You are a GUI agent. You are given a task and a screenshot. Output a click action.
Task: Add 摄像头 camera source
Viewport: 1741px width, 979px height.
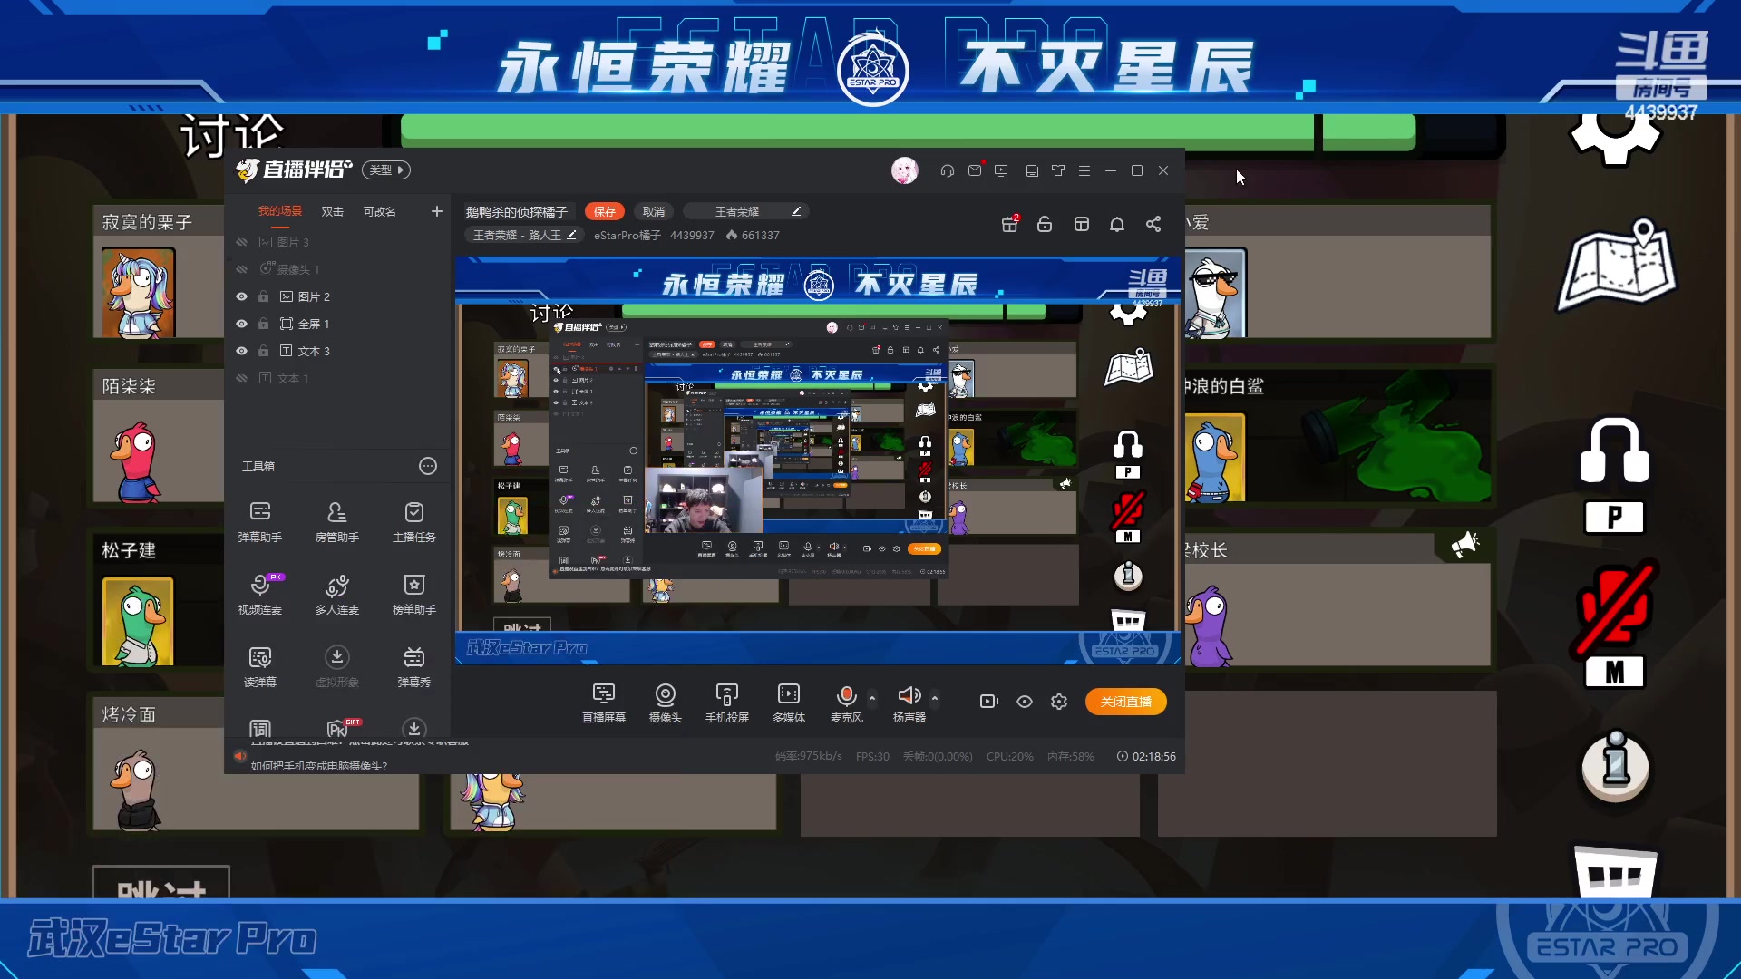665,703
